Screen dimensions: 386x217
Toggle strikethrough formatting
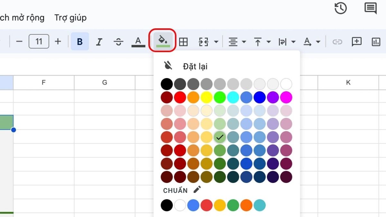(118, 41)
